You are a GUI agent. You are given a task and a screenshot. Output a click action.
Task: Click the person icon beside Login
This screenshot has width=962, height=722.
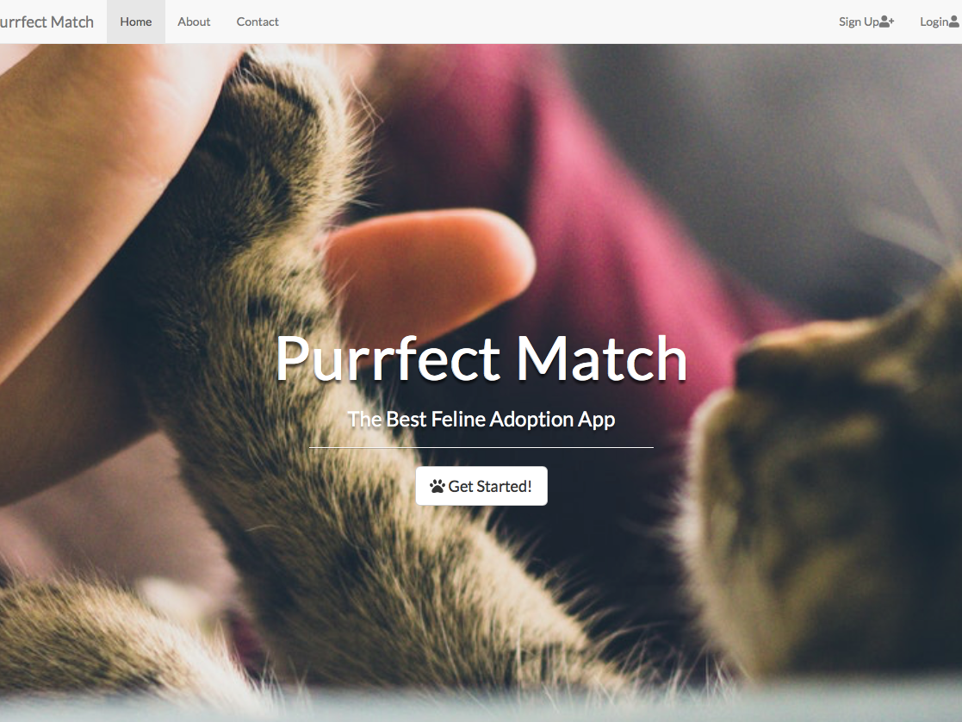coord(954,22)
